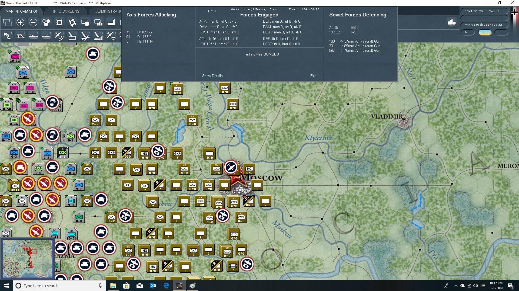Select F6 bomb unit mode icon
Viewport: 519px width, 291px height.
[72, 36]
